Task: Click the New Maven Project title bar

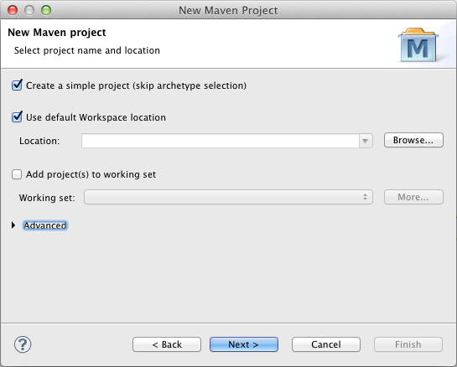Action: (x=228, y=10)
